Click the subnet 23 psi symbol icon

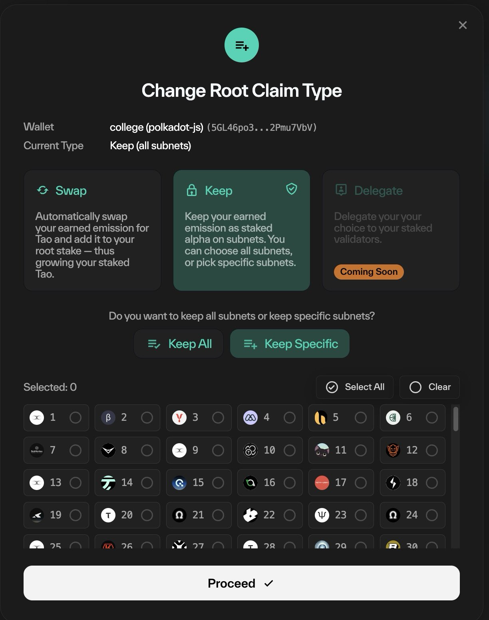pos(322,515)
